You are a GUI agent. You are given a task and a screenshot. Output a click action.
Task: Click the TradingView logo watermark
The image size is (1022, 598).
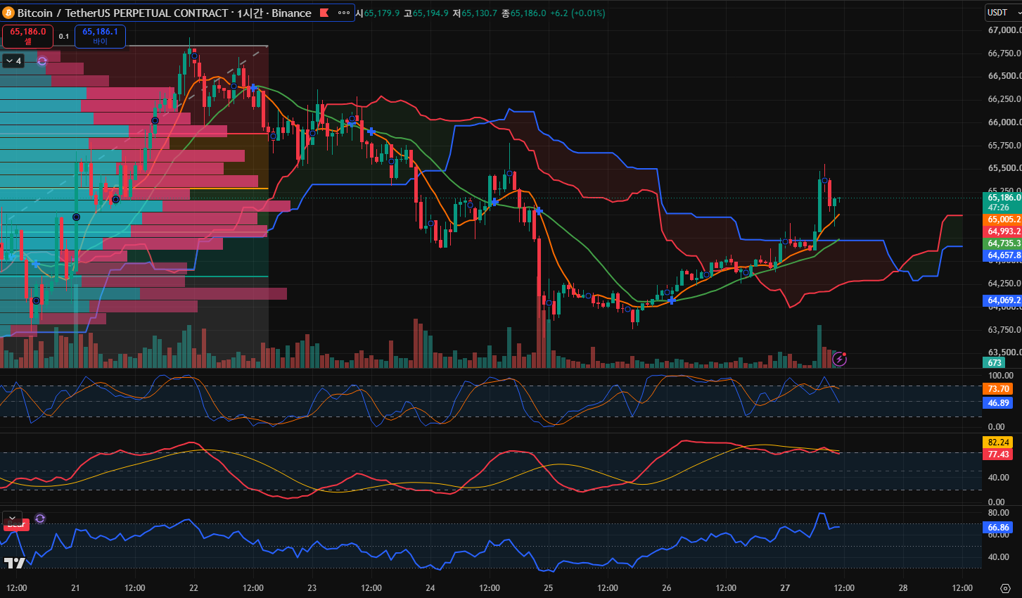(14, 563)
